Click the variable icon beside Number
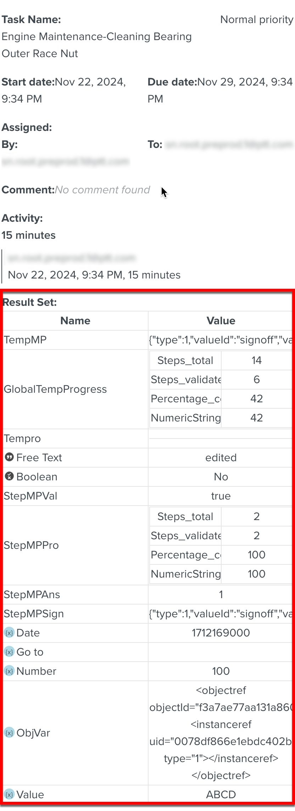Screen dimensions: 295x811 tap(9, 671)
